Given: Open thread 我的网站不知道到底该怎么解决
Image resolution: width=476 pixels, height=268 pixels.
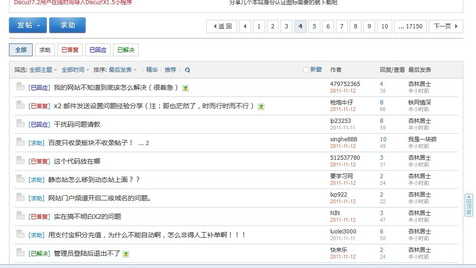Looking at the screenshot, I should tap(115, 87).
